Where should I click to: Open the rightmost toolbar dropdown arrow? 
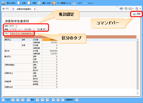(x=140, y=9)
